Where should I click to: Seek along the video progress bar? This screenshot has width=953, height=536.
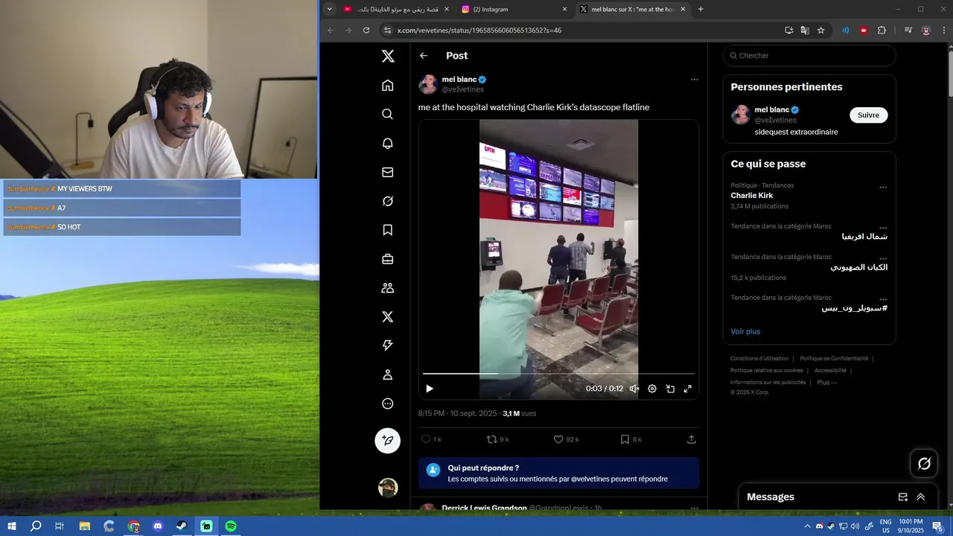[x=558, y=374]
